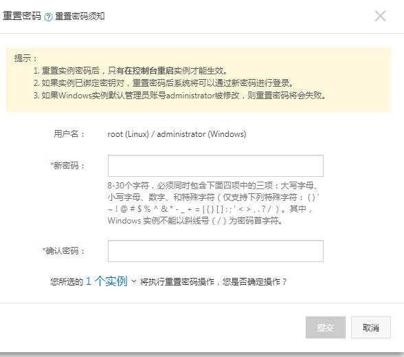
Task: Click the 确认密码 field label
Action: coord(63,250)
